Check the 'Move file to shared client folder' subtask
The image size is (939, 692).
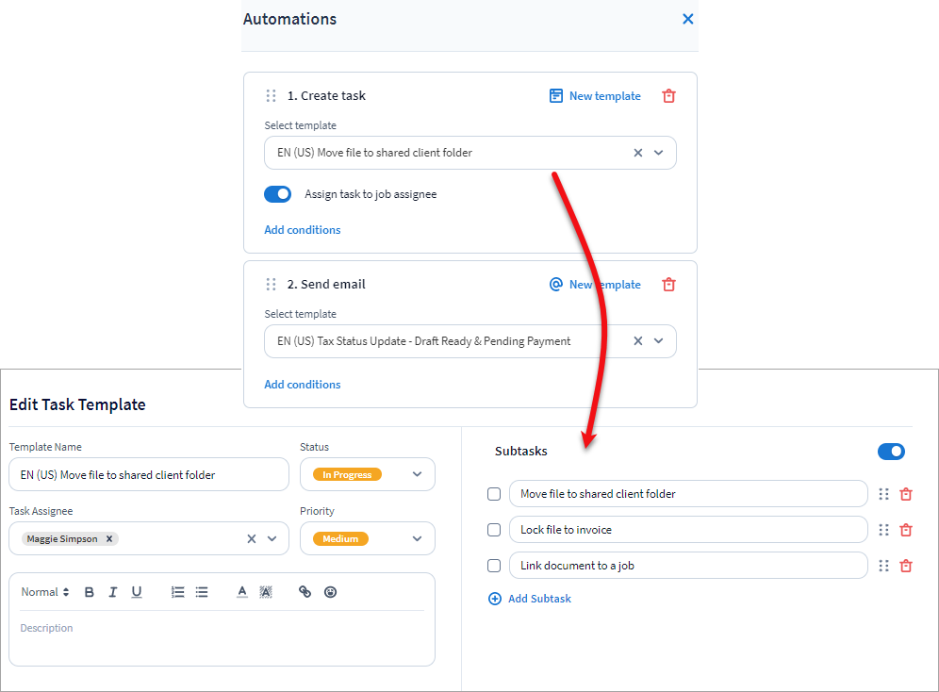494,494
